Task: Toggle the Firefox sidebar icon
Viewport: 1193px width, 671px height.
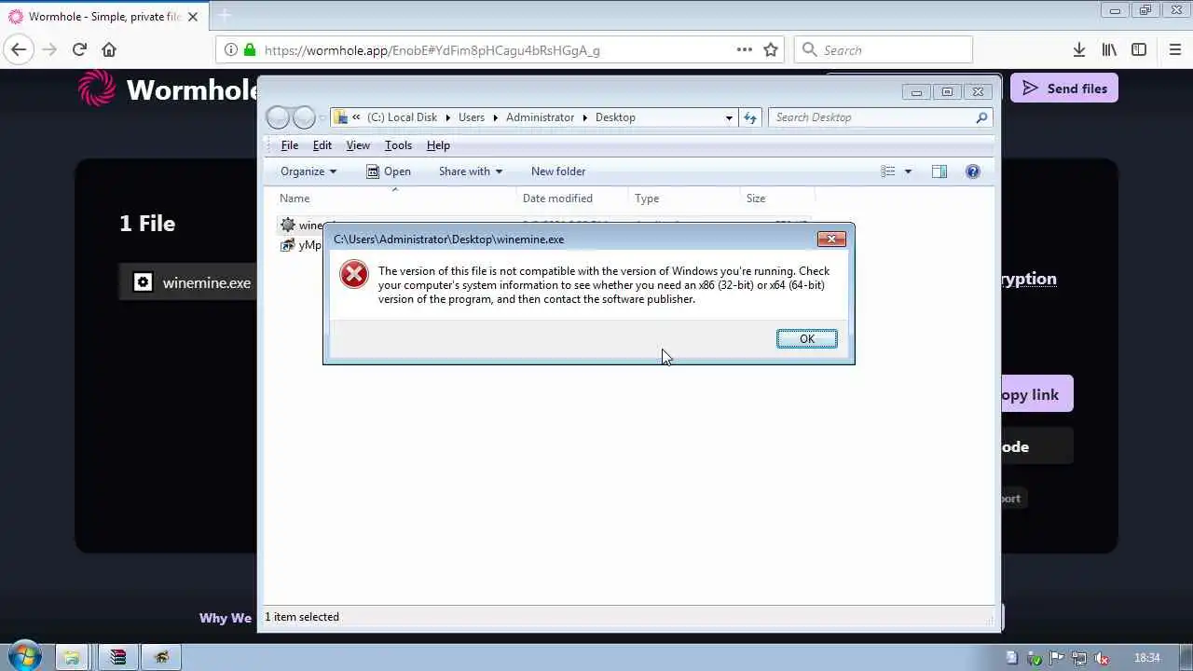Action: point(1139,49)
